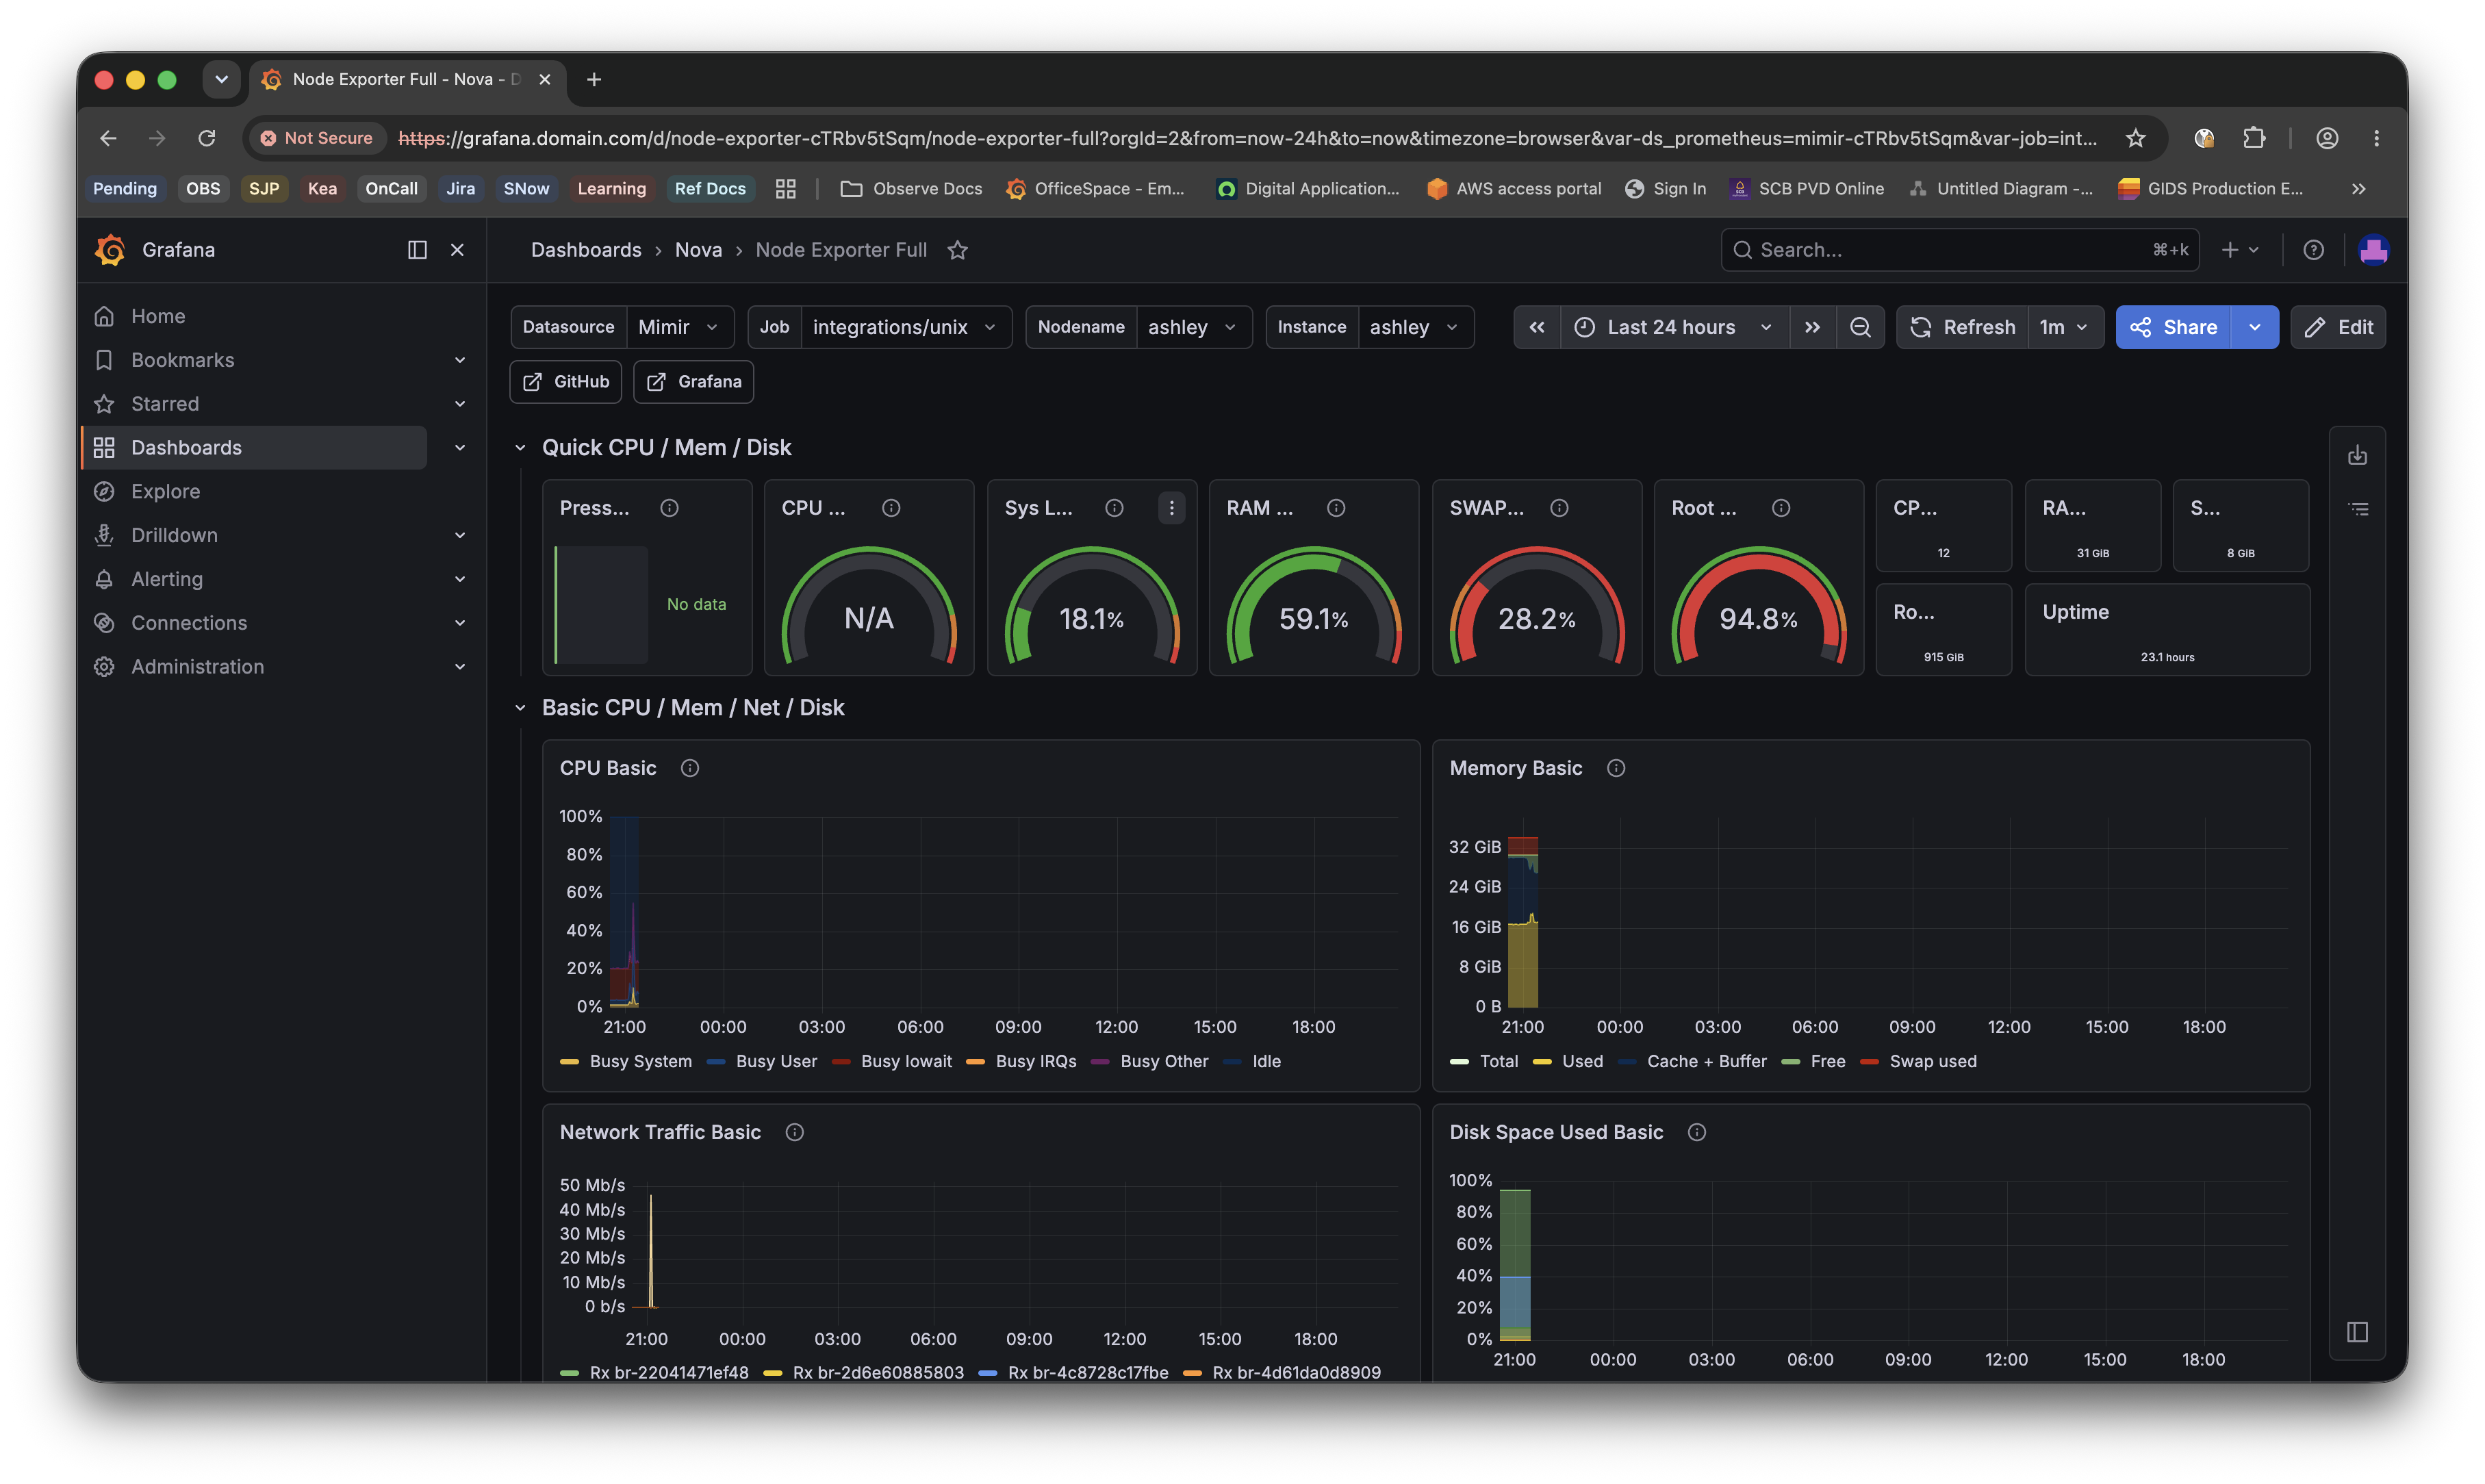Show info for SWAP Used gauge panel

1559,508
